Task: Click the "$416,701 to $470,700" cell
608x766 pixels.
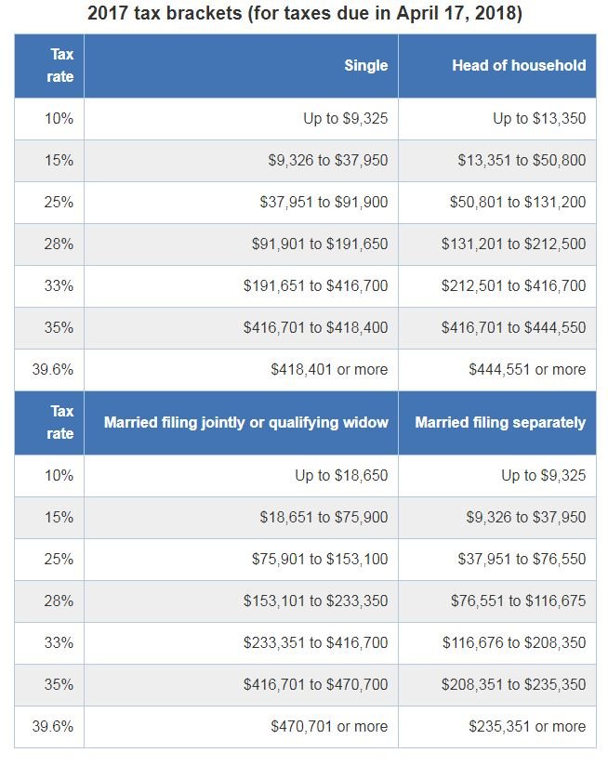Action: pos(316,684)
